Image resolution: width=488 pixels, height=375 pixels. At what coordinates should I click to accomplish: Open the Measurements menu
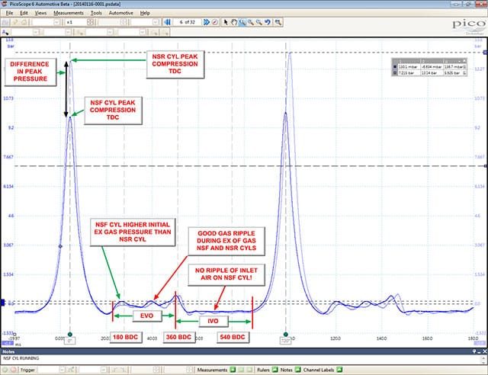pos(69,13)
